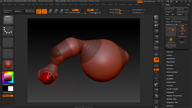Click the Import button
This screenshot has height=108, width=192.
pos(171,12)
